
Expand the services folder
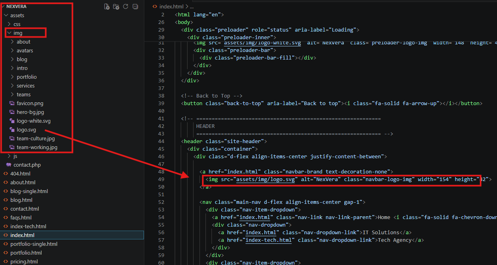pos(12,86)
